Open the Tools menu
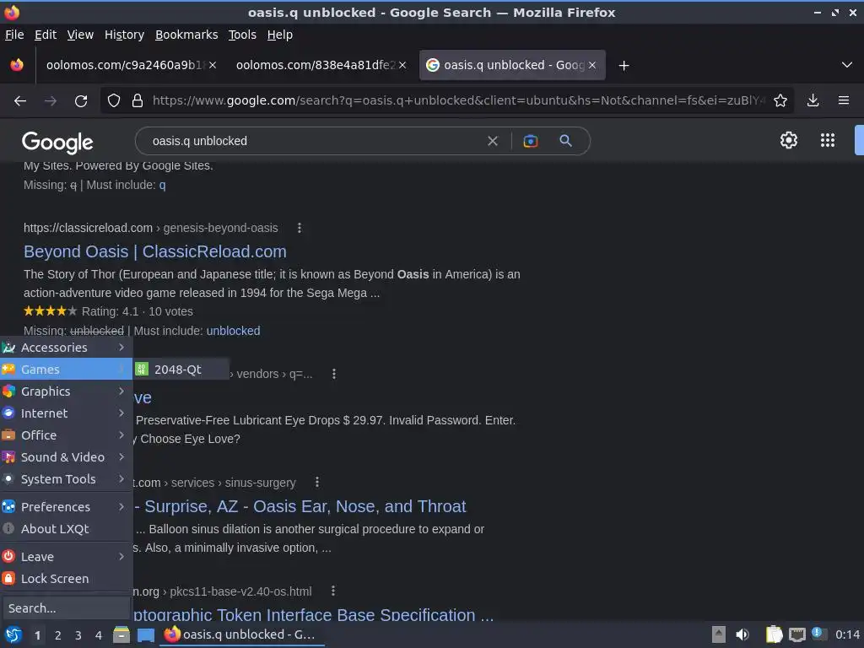 point(242,35)
